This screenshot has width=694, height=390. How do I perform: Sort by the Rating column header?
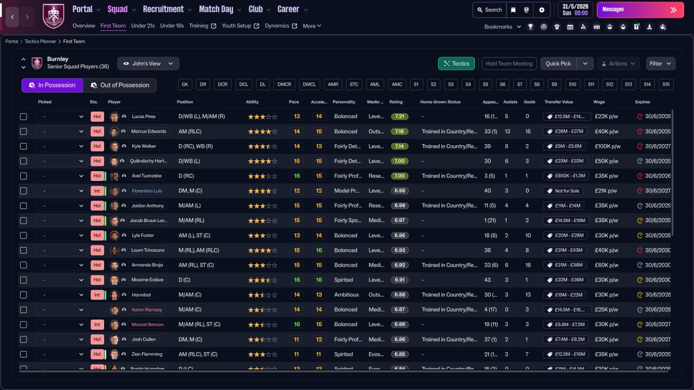[396, 102]
